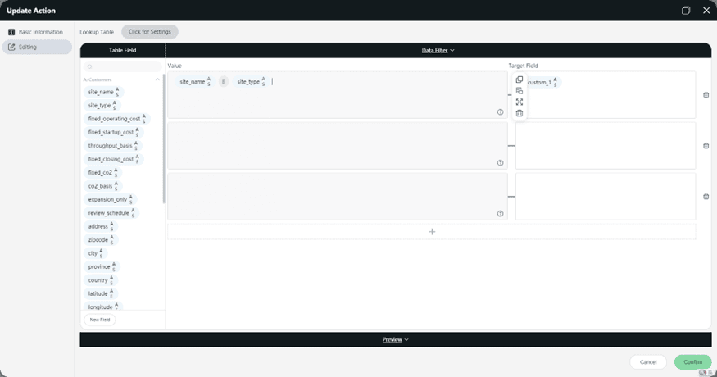
Task: Click the trash icon in the floating toolbar
Action: coord(519,113)
